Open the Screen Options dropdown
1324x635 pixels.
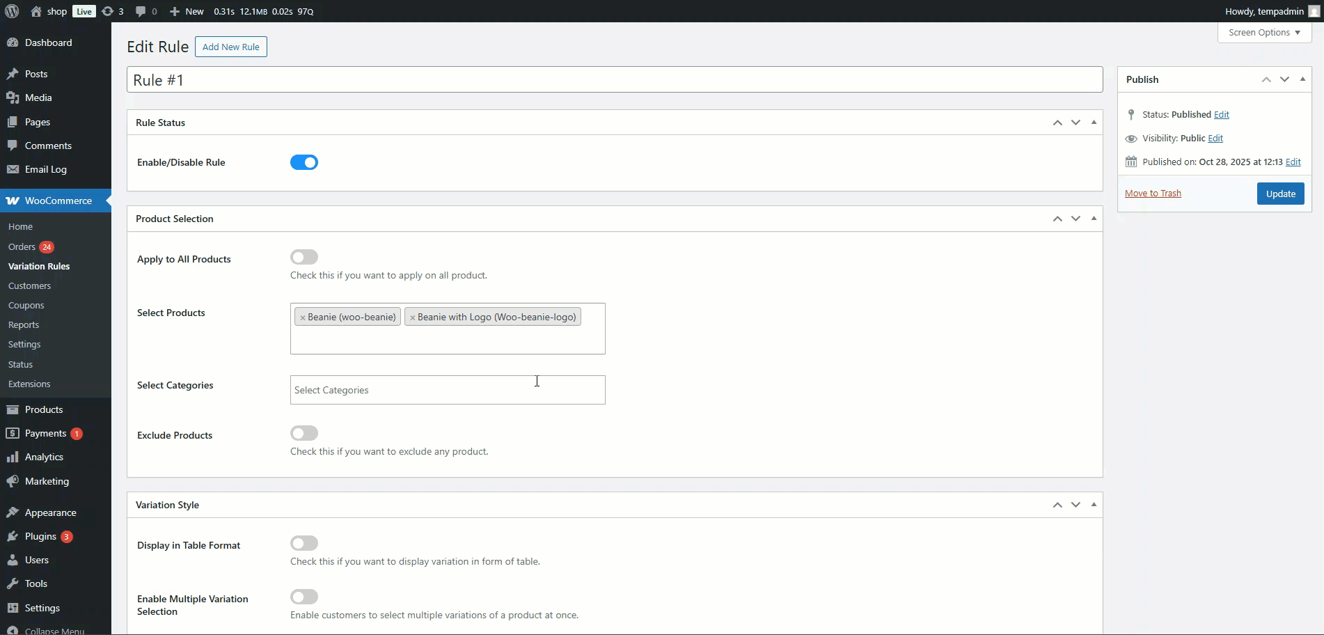coord(1264,32)
